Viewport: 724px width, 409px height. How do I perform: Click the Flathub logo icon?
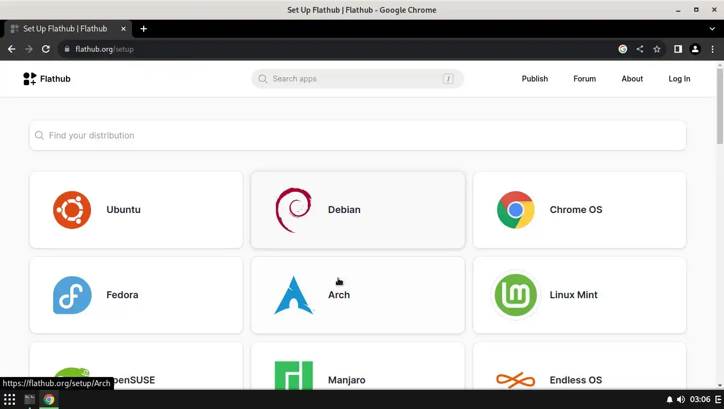click(30, 79)
